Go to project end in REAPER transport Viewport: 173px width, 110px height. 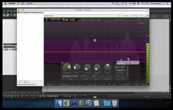(18, 96)
